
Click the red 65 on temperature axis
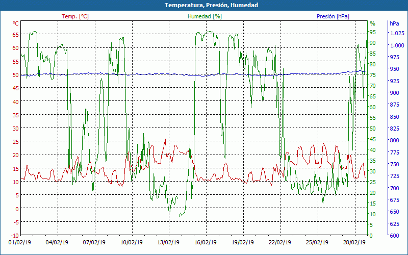coord(16,35)
